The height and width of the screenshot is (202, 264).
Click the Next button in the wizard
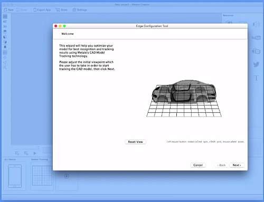[x=237, y=165]
